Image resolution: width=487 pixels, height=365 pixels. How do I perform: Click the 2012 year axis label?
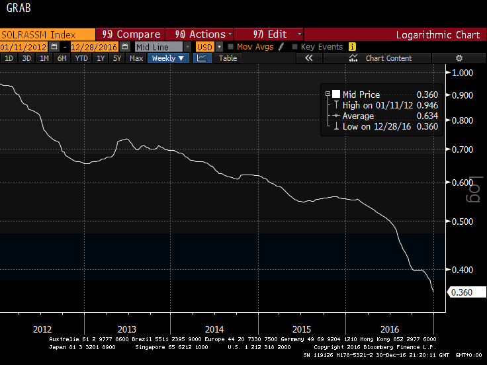(42, 329)
